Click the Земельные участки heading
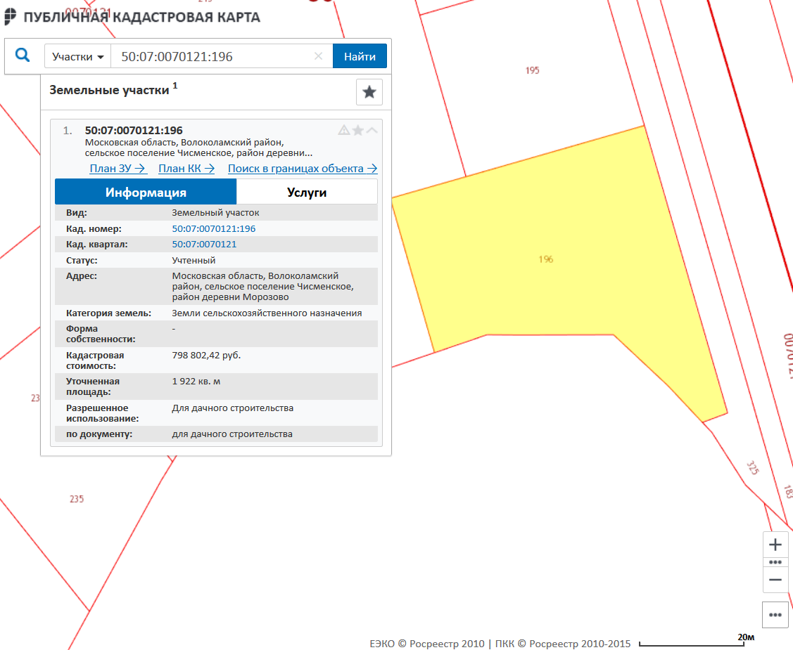The image size is (793, 650). click(109, 91)
